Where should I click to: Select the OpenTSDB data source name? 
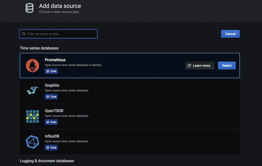click(x=54, y=111)
